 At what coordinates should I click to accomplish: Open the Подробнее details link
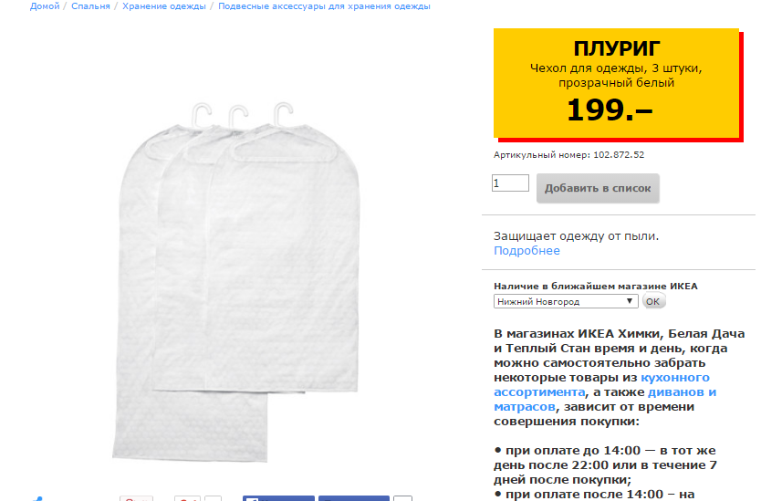click(526, 250)
